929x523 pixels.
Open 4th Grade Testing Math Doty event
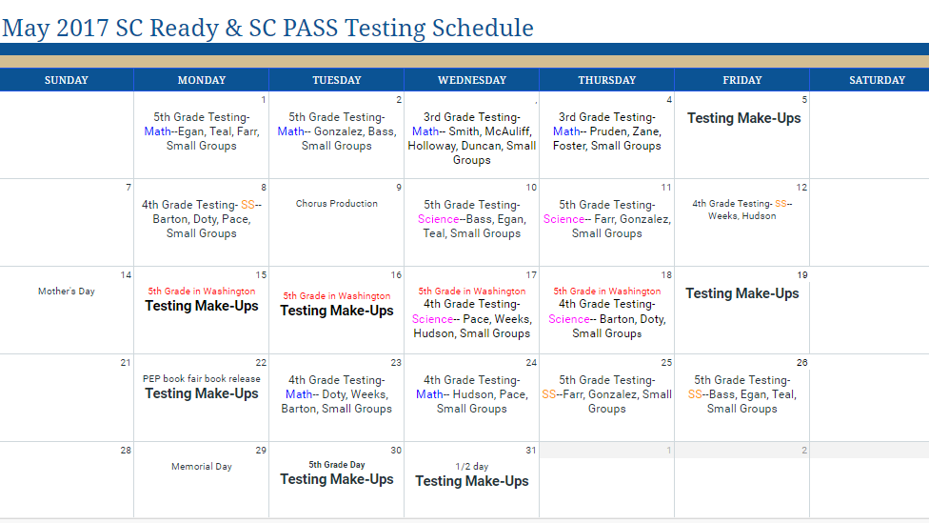coord(337,394)
